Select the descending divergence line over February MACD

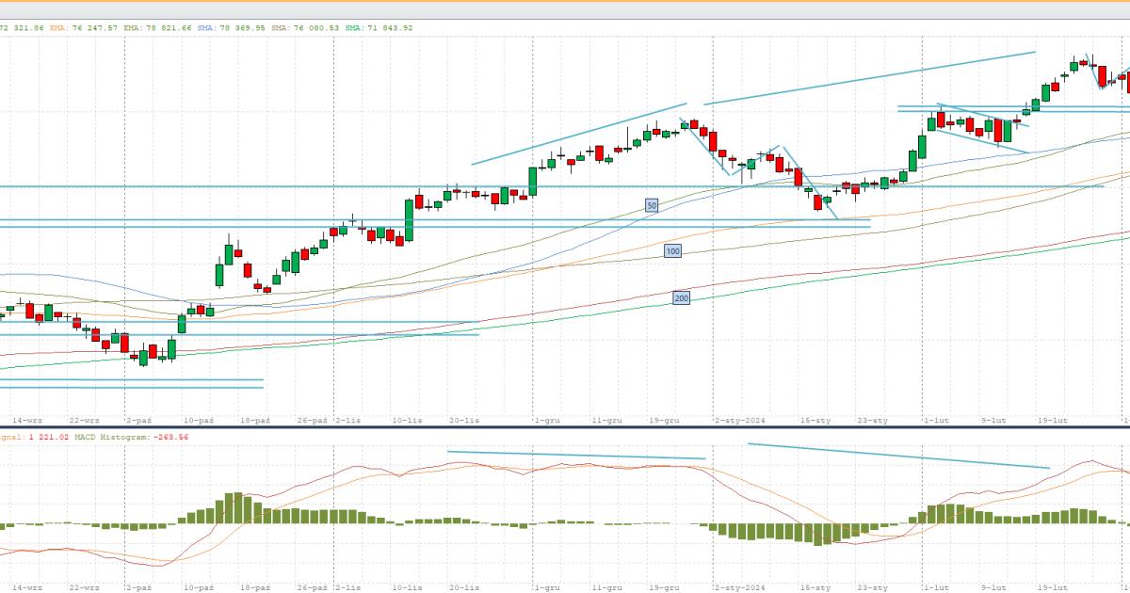(x=897, y=456)
